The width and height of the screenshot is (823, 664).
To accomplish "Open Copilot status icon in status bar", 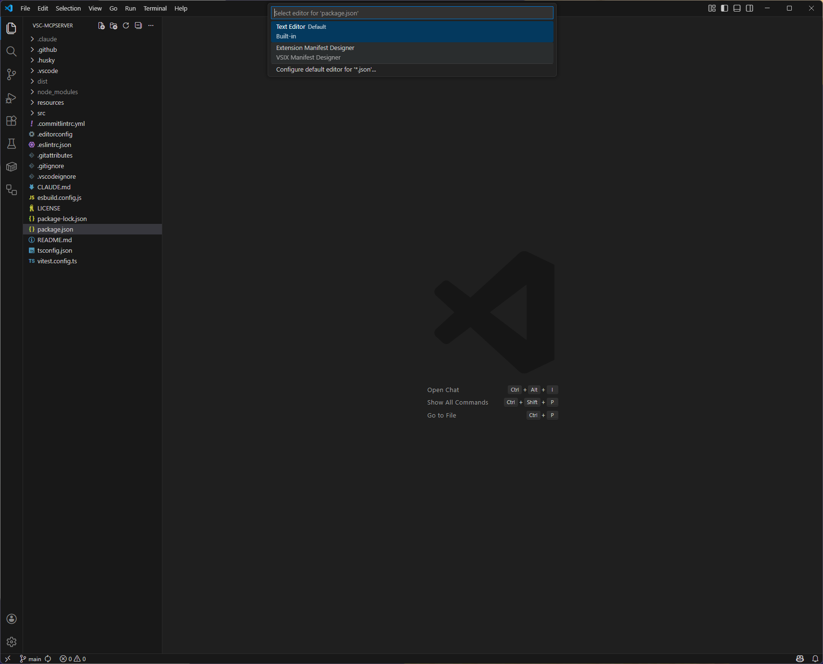I will tap(800, 659).
